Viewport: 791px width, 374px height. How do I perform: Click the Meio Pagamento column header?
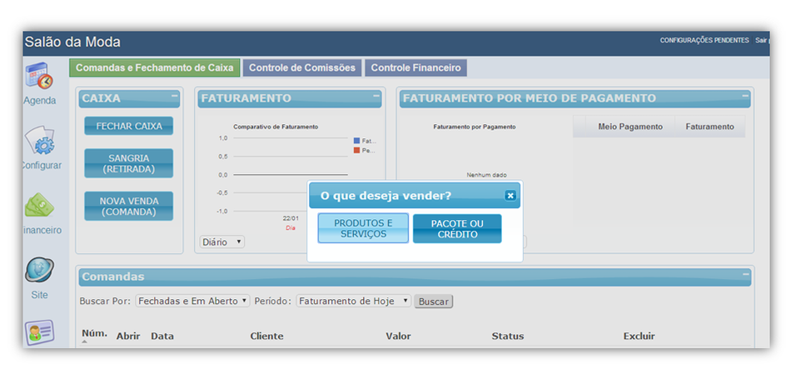tap(630, 127)
